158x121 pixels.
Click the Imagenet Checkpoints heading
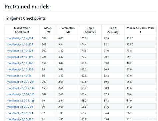click(25, 18)
